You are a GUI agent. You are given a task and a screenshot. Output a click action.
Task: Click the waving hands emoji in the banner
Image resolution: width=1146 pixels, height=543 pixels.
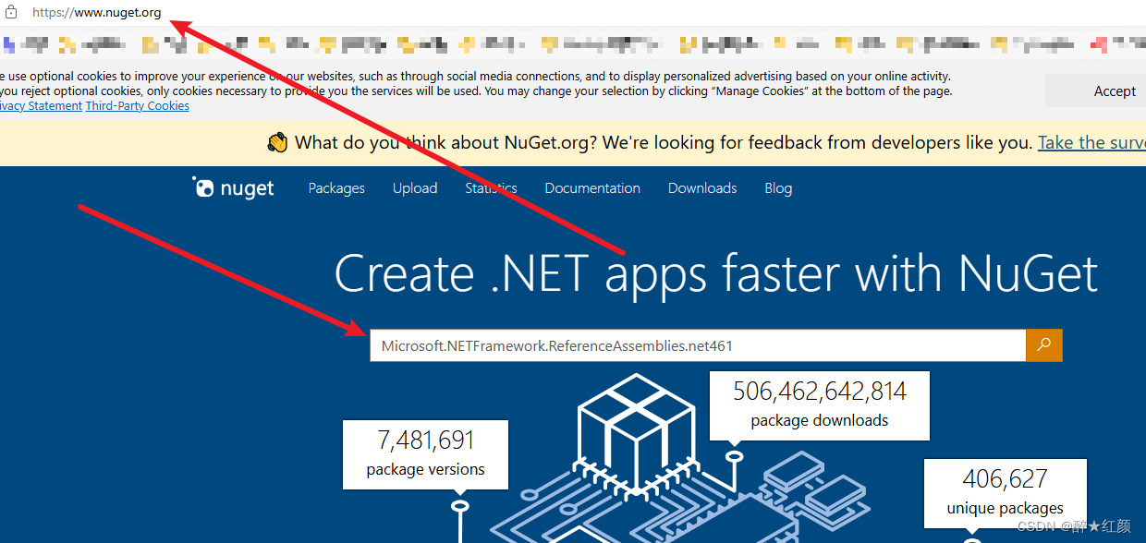277,141
